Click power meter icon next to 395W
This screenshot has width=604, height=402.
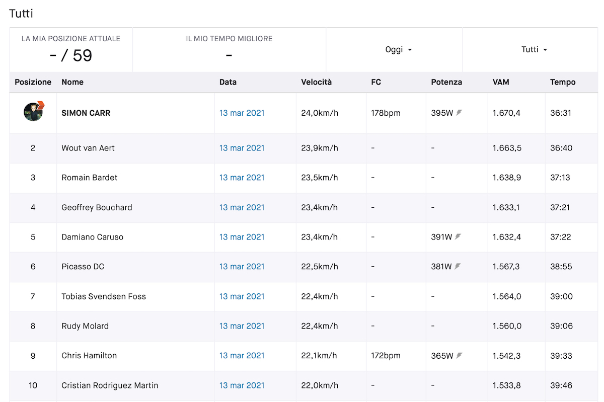459,113
